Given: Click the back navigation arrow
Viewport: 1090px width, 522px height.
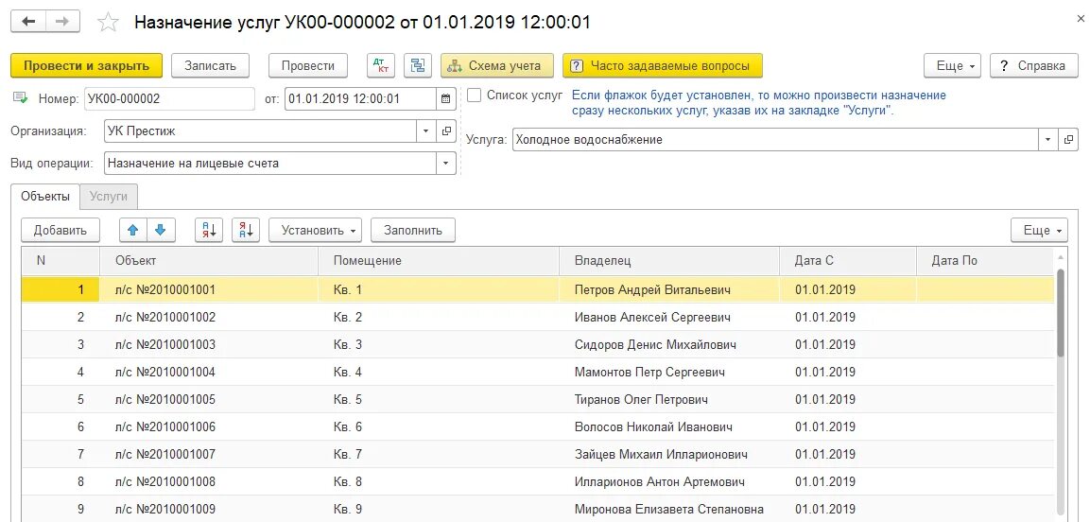Looking at the screenshot, I should [29, 22].
